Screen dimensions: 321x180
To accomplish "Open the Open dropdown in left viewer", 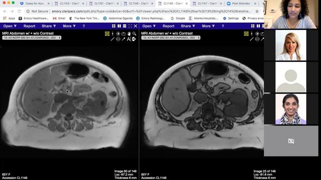I will (10, 26).
